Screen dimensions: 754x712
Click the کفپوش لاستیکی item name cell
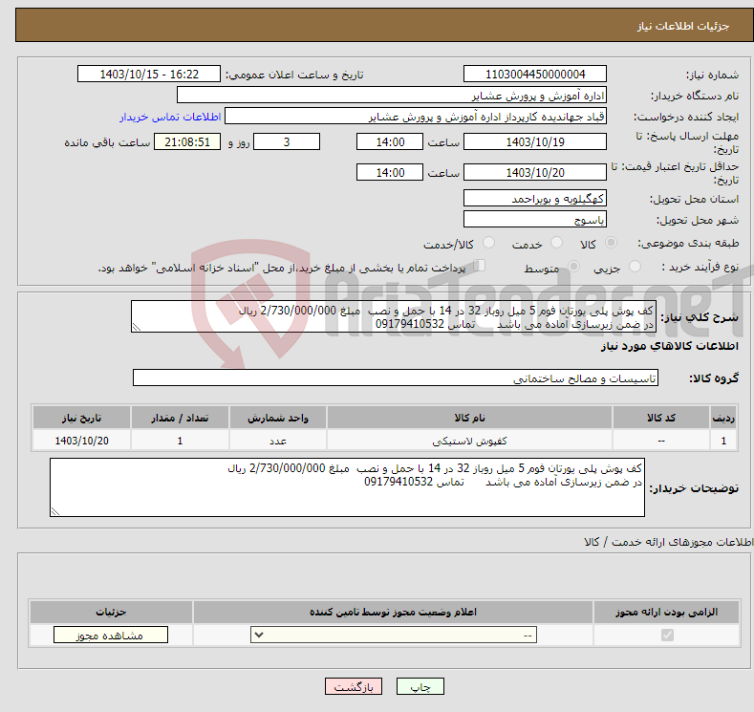(469, 441)
